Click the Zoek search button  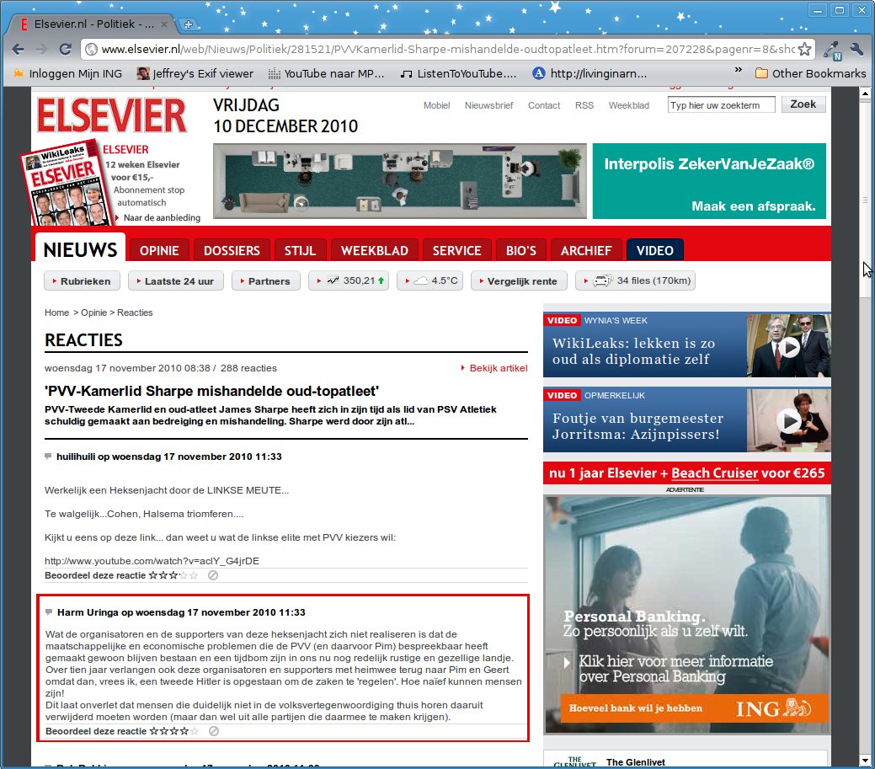pos(803,104)
